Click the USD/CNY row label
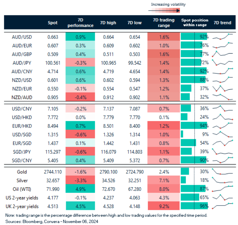238x225 pixels. (22, 109)
